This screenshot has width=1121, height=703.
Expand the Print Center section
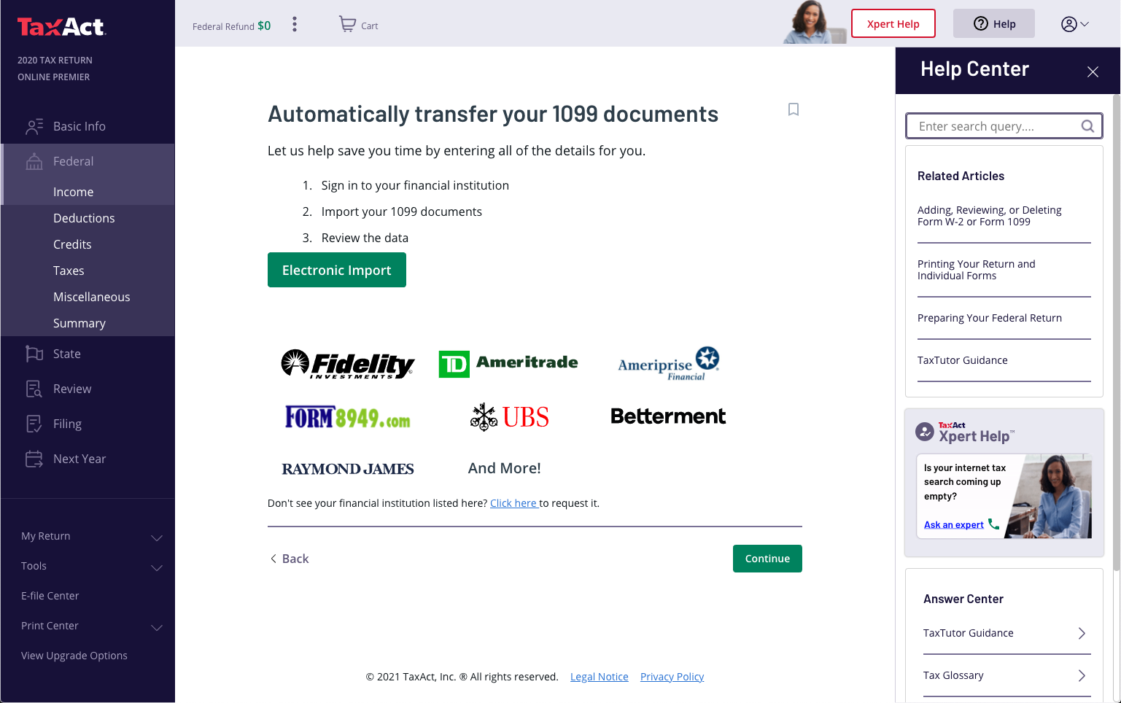coord(91,626)
